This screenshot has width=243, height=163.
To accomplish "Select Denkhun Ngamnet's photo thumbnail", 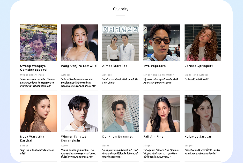I will click(121, 114).
